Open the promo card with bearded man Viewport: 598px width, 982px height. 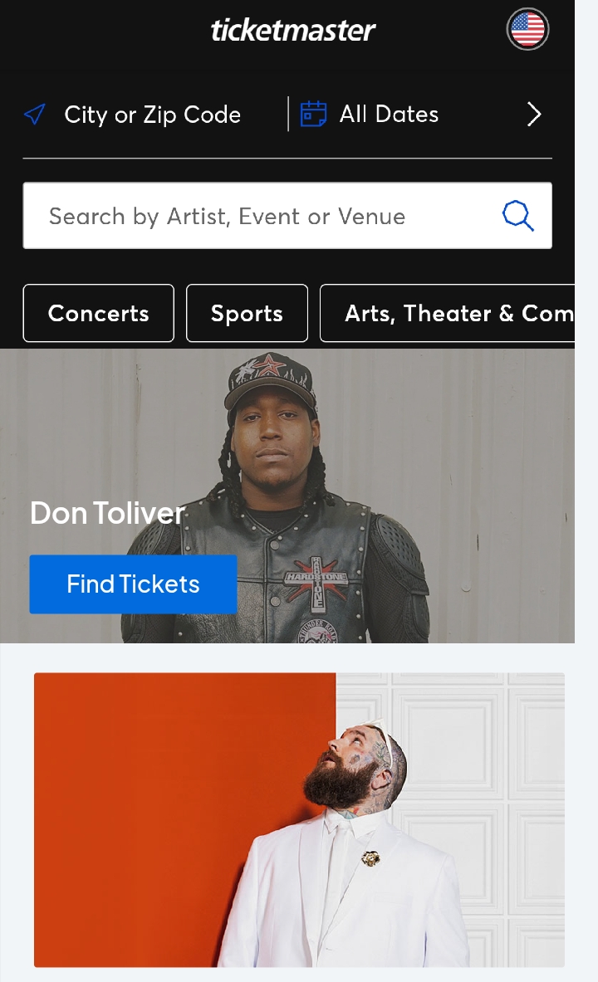[x=299, y=819]
